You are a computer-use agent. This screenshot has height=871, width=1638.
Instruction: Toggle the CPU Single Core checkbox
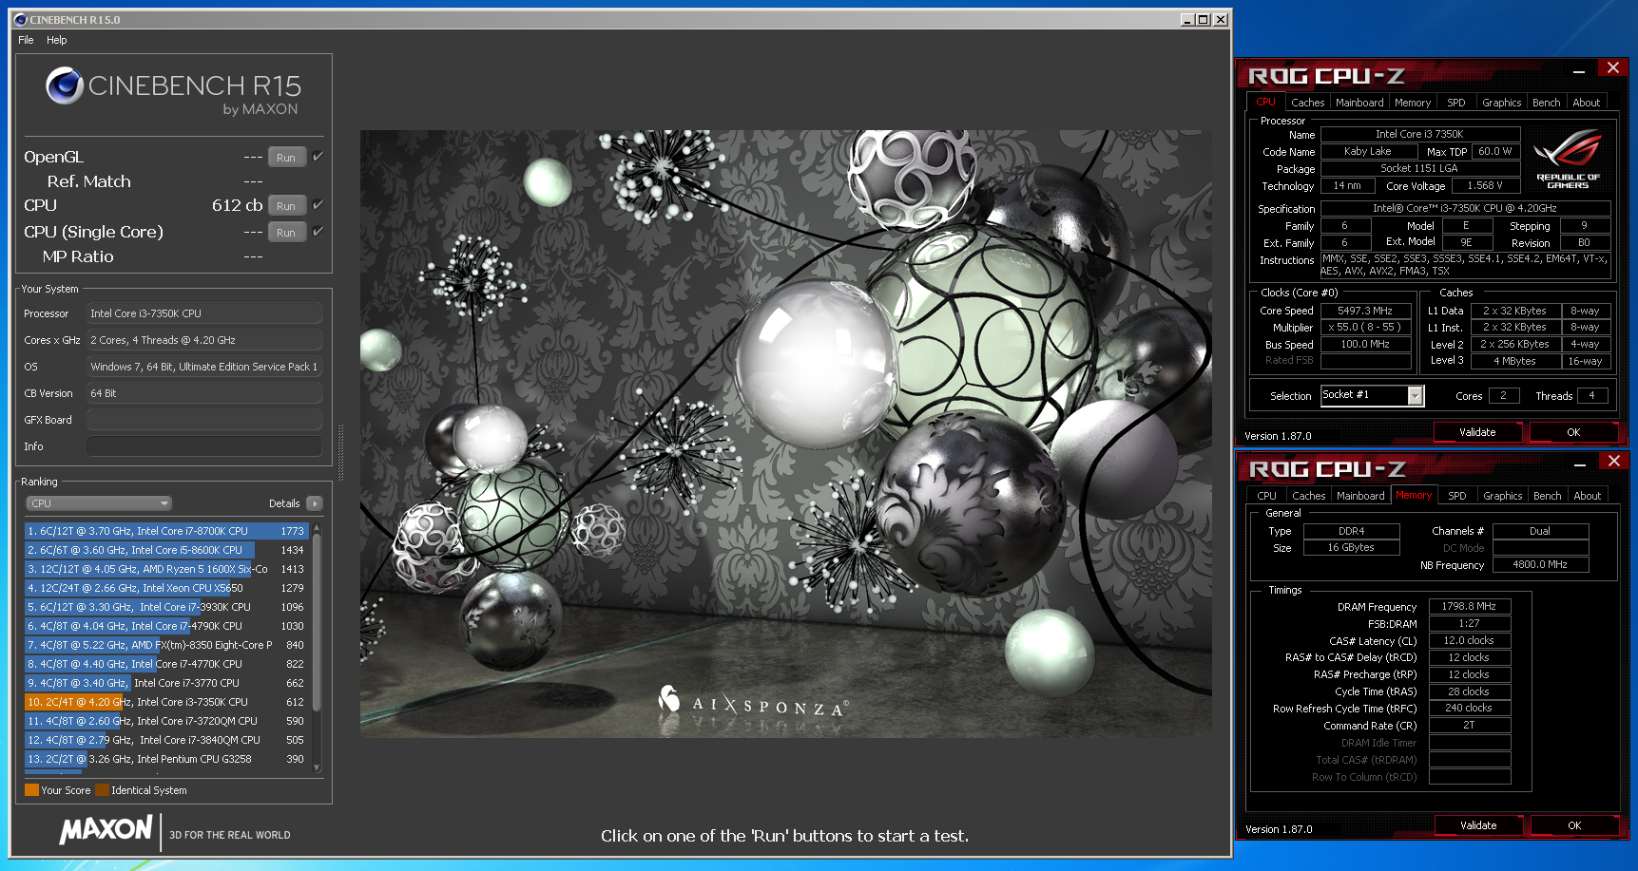coord(318,232)
